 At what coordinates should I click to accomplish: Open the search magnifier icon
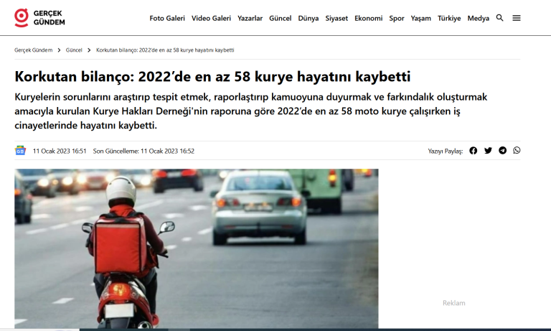pos(499,18)
